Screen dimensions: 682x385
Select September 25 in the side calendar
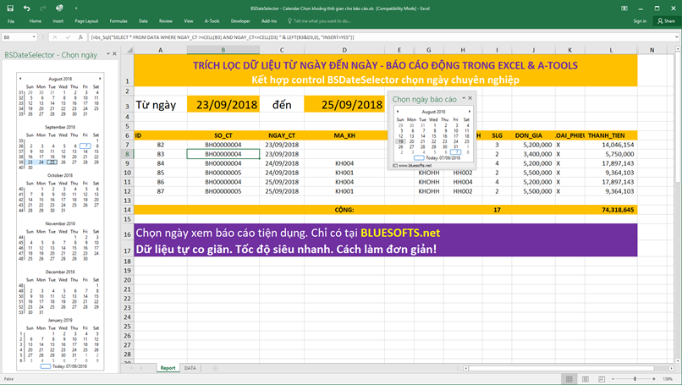click(52, 162)
